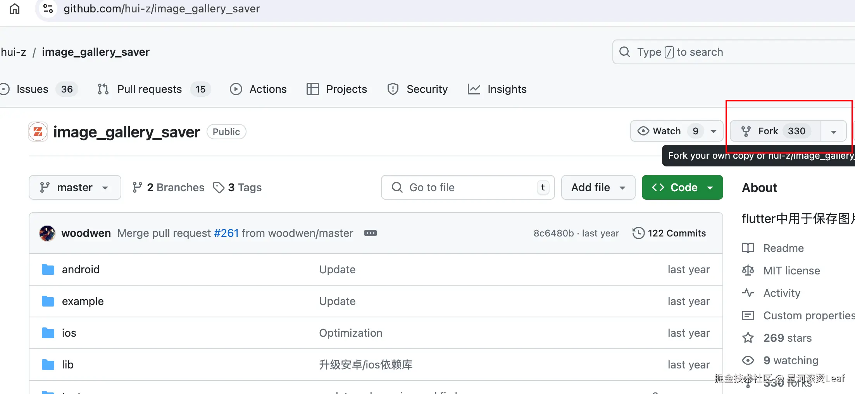
Task: Open the Optimization commit message
Action: click(351, 333)
